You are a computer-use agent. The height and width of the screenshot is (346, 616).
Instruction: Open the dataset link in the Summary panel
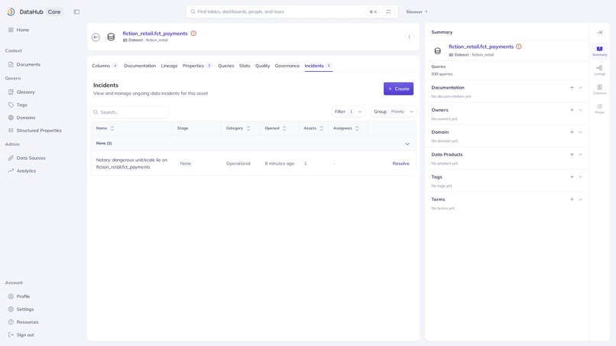coord(481,47)
